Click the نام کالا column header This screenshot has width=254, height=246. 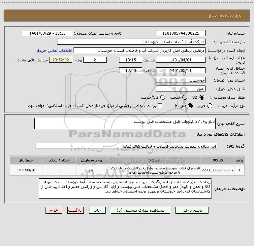pos(154,160)
